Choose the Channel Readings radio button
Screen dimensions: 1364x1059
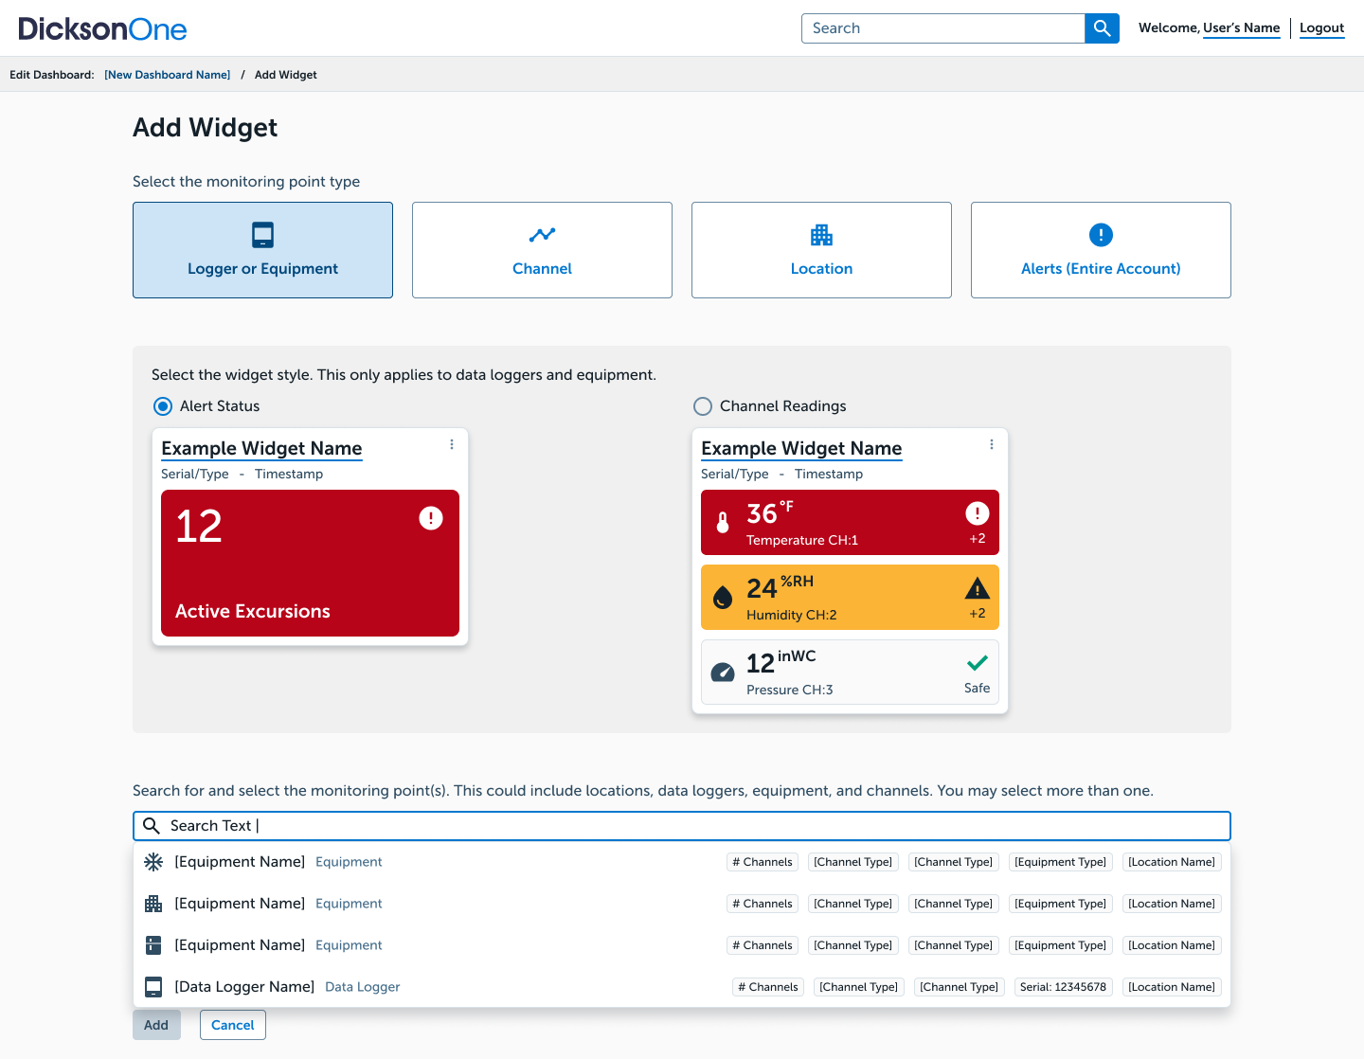[703, 406]
